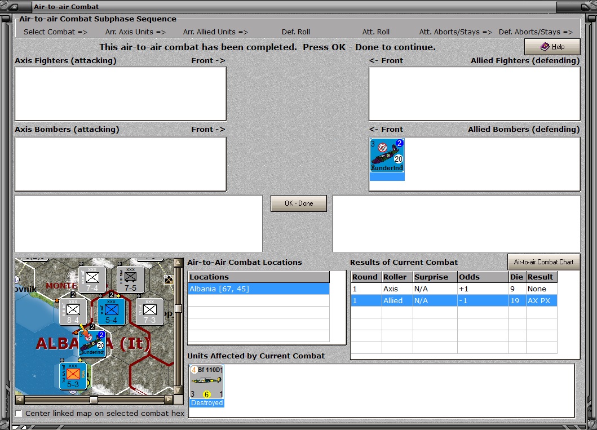Select the Sunderland bomber in Allied Bombers box
The height and width of the screenshot is (430, 597).
click(387, 157)
